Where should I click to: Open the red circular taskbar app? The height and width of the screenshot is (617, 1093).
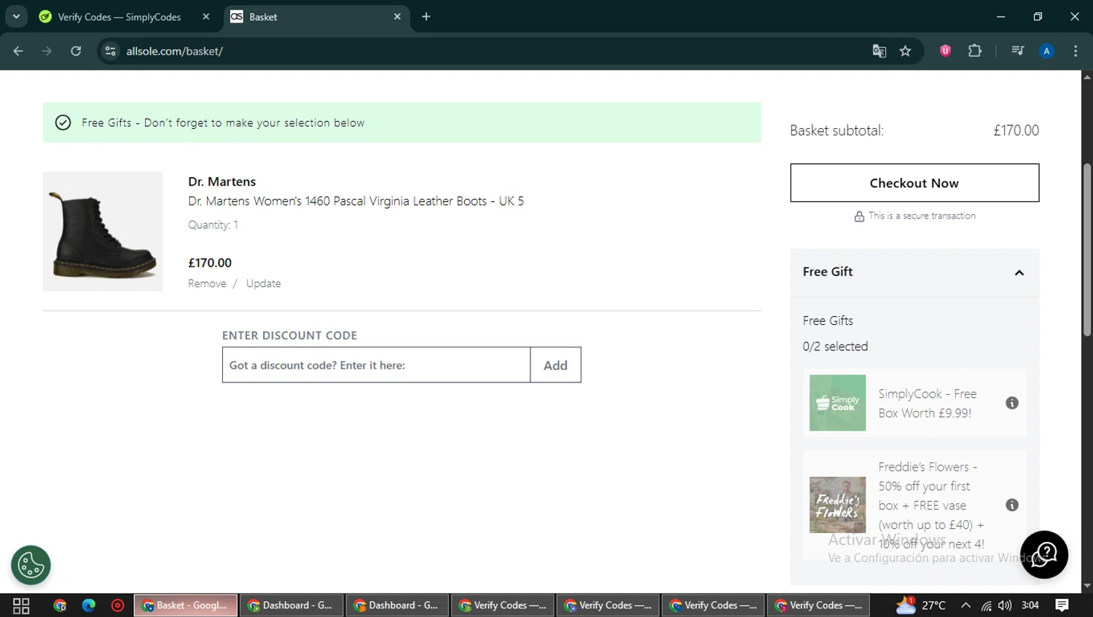point(117,605)
